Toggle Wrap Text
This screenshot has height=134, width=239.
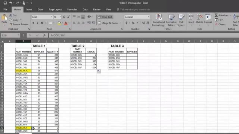pyautogui.click(x=105, y=17)
